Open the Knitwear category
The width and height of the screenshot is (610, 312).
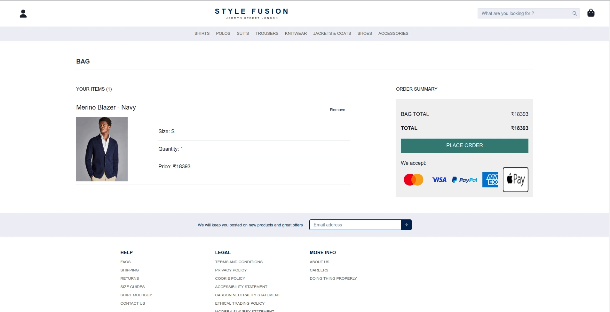(296, 34)
